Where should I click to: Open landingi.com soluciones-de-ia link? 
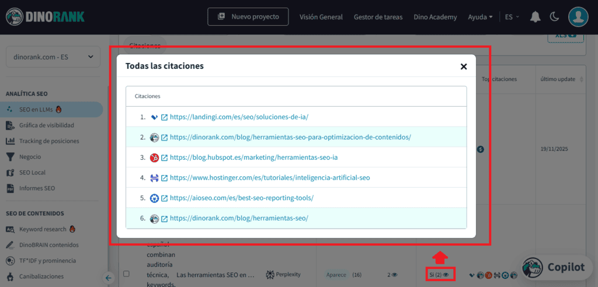point(239,117)
